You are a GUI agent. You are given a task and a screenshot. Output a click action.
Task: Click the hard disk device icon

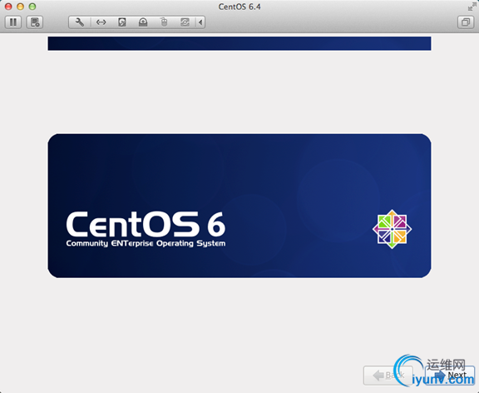click(122, 22)
